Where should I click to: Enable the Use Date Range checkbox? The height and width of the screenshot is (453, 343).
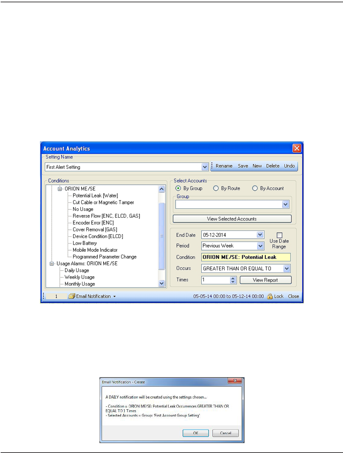click(x=279, y=235)
